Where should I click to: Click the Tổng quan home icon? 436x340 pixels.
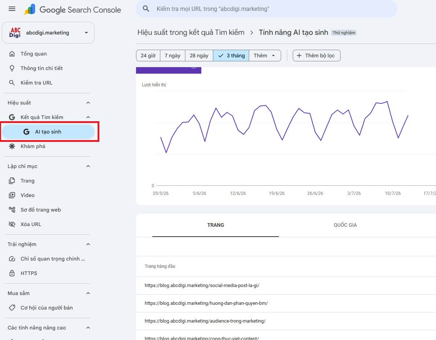click(x=12, y=54)
